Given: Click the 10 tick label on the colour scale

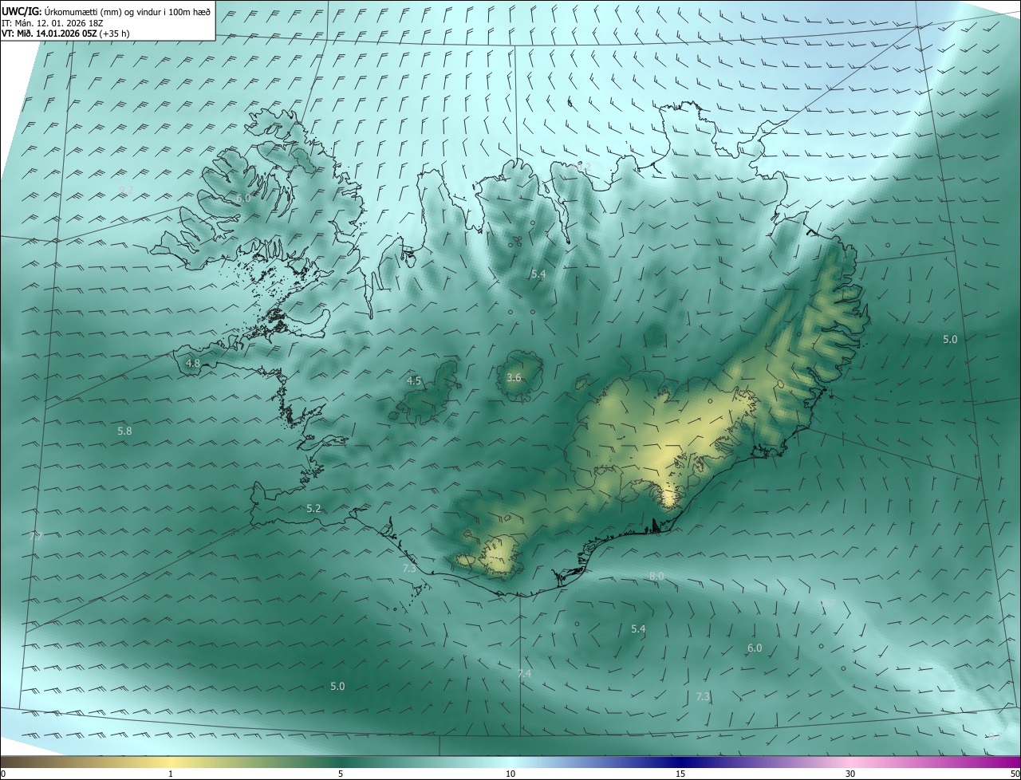Looking at the screenshot, I should click(x=510, y=774).
